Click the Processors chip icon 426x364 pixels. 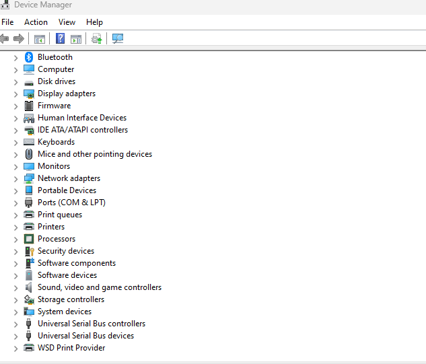click(29, 239)
